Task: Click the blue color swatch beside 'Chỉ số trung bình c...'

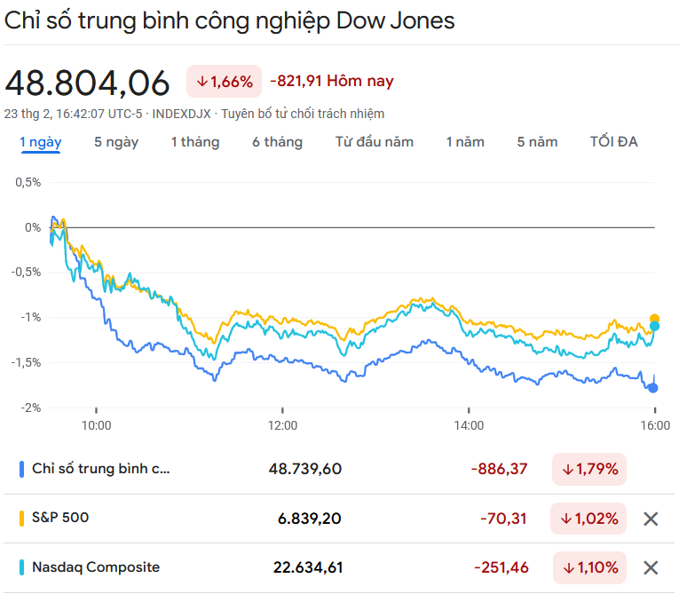Action: pos(21,469)
